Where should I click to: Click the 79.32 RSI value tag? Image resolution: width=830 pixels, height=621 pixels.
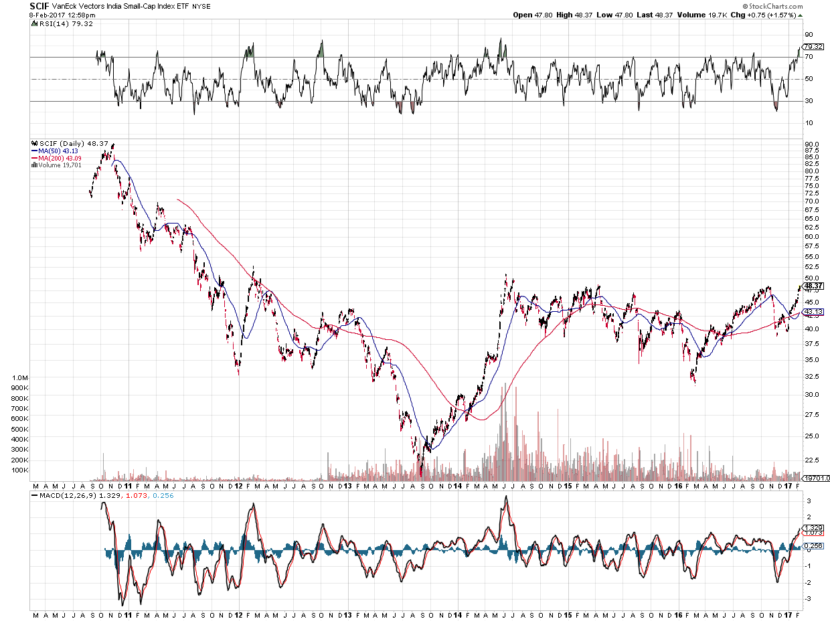pyautogui.click(x=813, y=46)
